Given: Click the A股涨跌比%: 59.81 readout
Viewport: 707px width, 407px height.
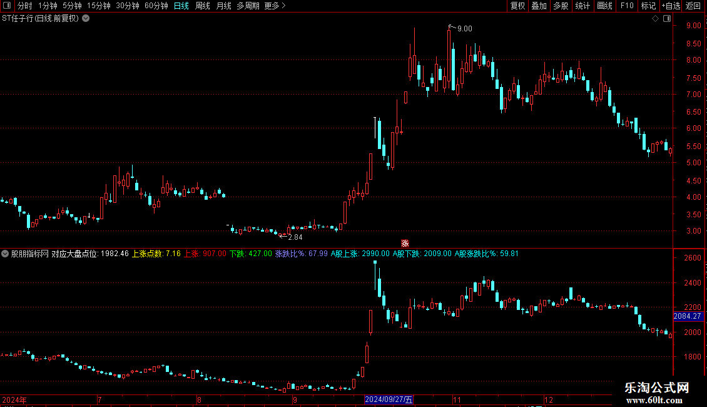Looking at the screenshot, I should [x=487, y=254].
